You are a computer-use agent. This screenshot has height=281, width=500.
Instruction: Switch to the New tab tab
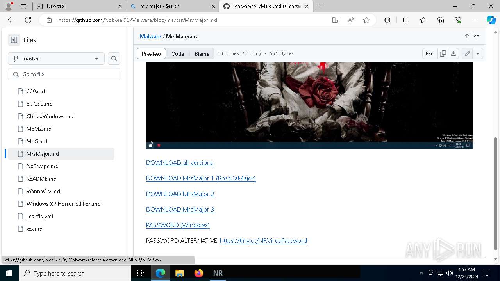[79, 6]
